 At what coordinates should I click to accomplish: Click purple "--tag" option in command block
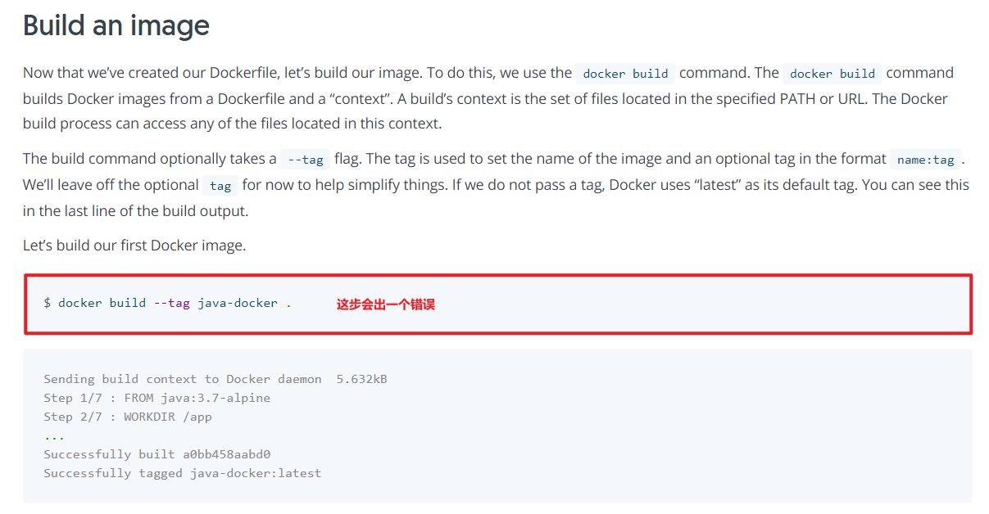click(172, 303)
